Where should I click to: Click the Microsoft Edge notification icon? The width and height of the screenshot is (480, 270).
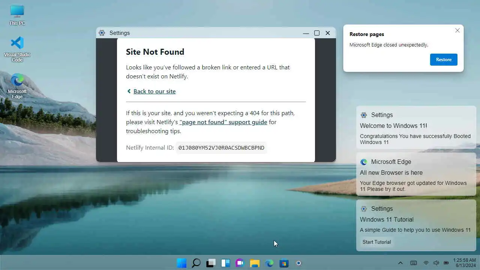pos(364,162)
